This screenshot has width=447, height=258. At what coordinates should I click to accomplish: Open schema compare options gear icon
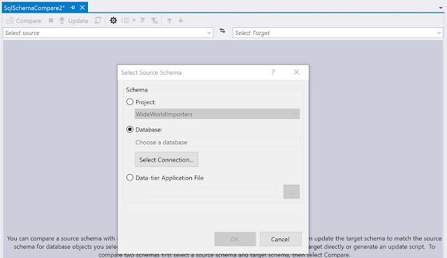113,20
